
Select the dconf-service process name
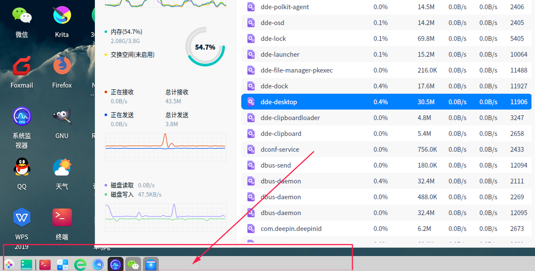pos(280,150)
